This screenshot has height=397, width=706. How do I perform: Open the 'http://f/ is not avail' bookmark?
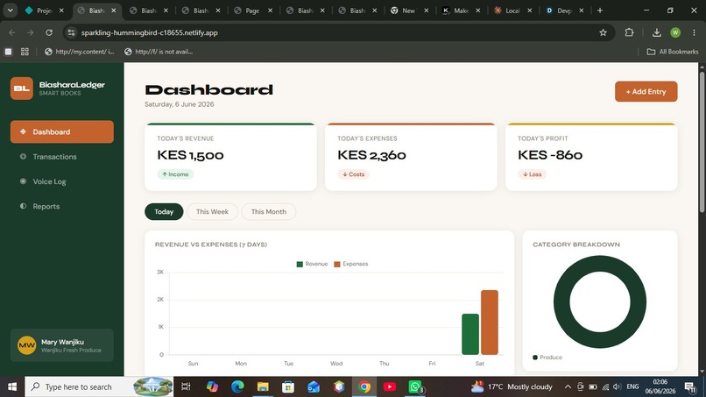coord(159,52)
